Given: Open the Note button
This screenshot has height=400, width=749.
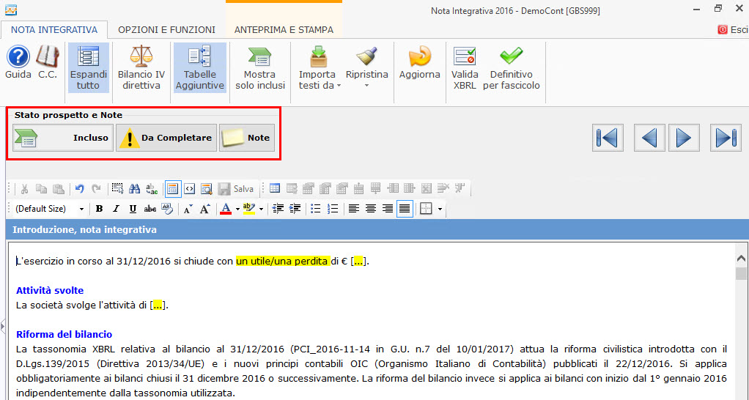Looking at the screenshot, I should point(247,138).
